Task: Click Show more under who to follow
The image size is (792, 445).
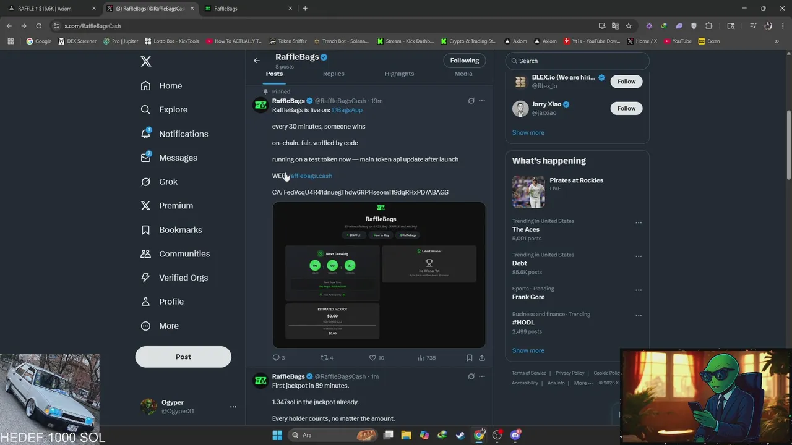Action: [528, 132]
